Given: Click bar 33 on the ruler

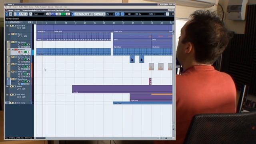Looking at the screenshot, I should pos(114,23).
